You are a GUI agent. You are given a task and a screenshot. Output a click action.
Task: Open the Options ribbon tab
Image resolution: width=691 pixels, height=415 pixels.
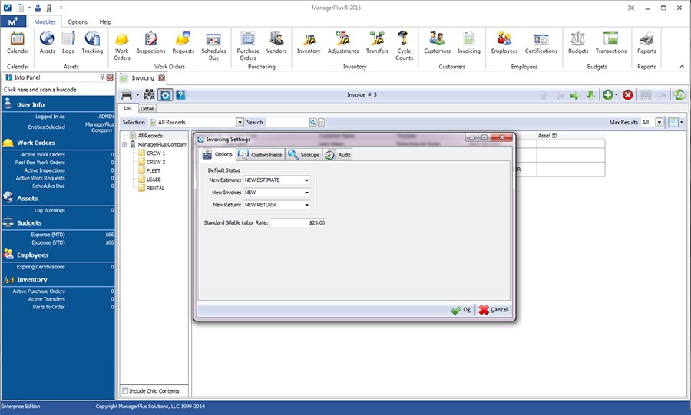pyautogui.click(x=78, y=22)
